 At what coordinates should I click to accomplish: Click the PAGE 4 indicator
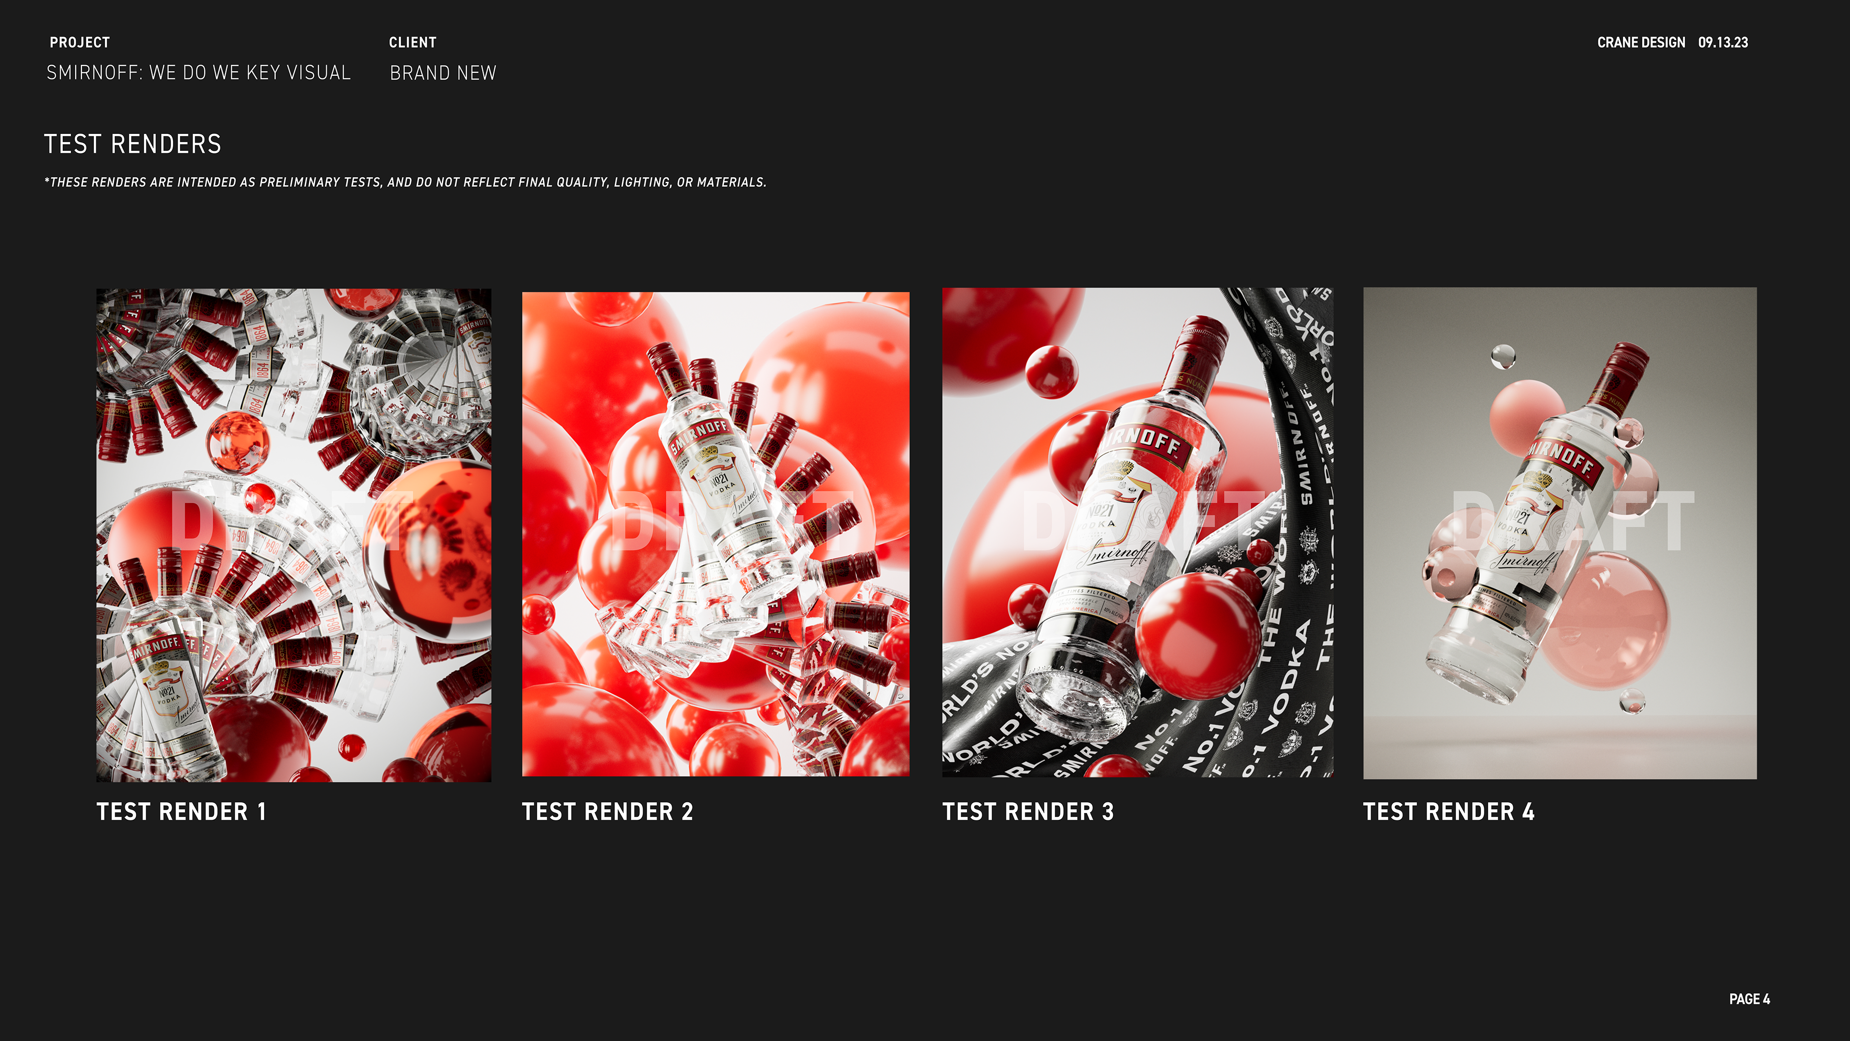coord(1749,1000)
